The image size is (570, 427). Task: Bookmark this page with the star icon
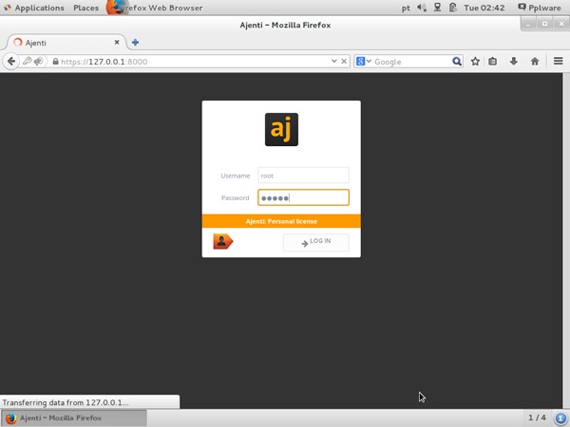[x=475, y=62]
